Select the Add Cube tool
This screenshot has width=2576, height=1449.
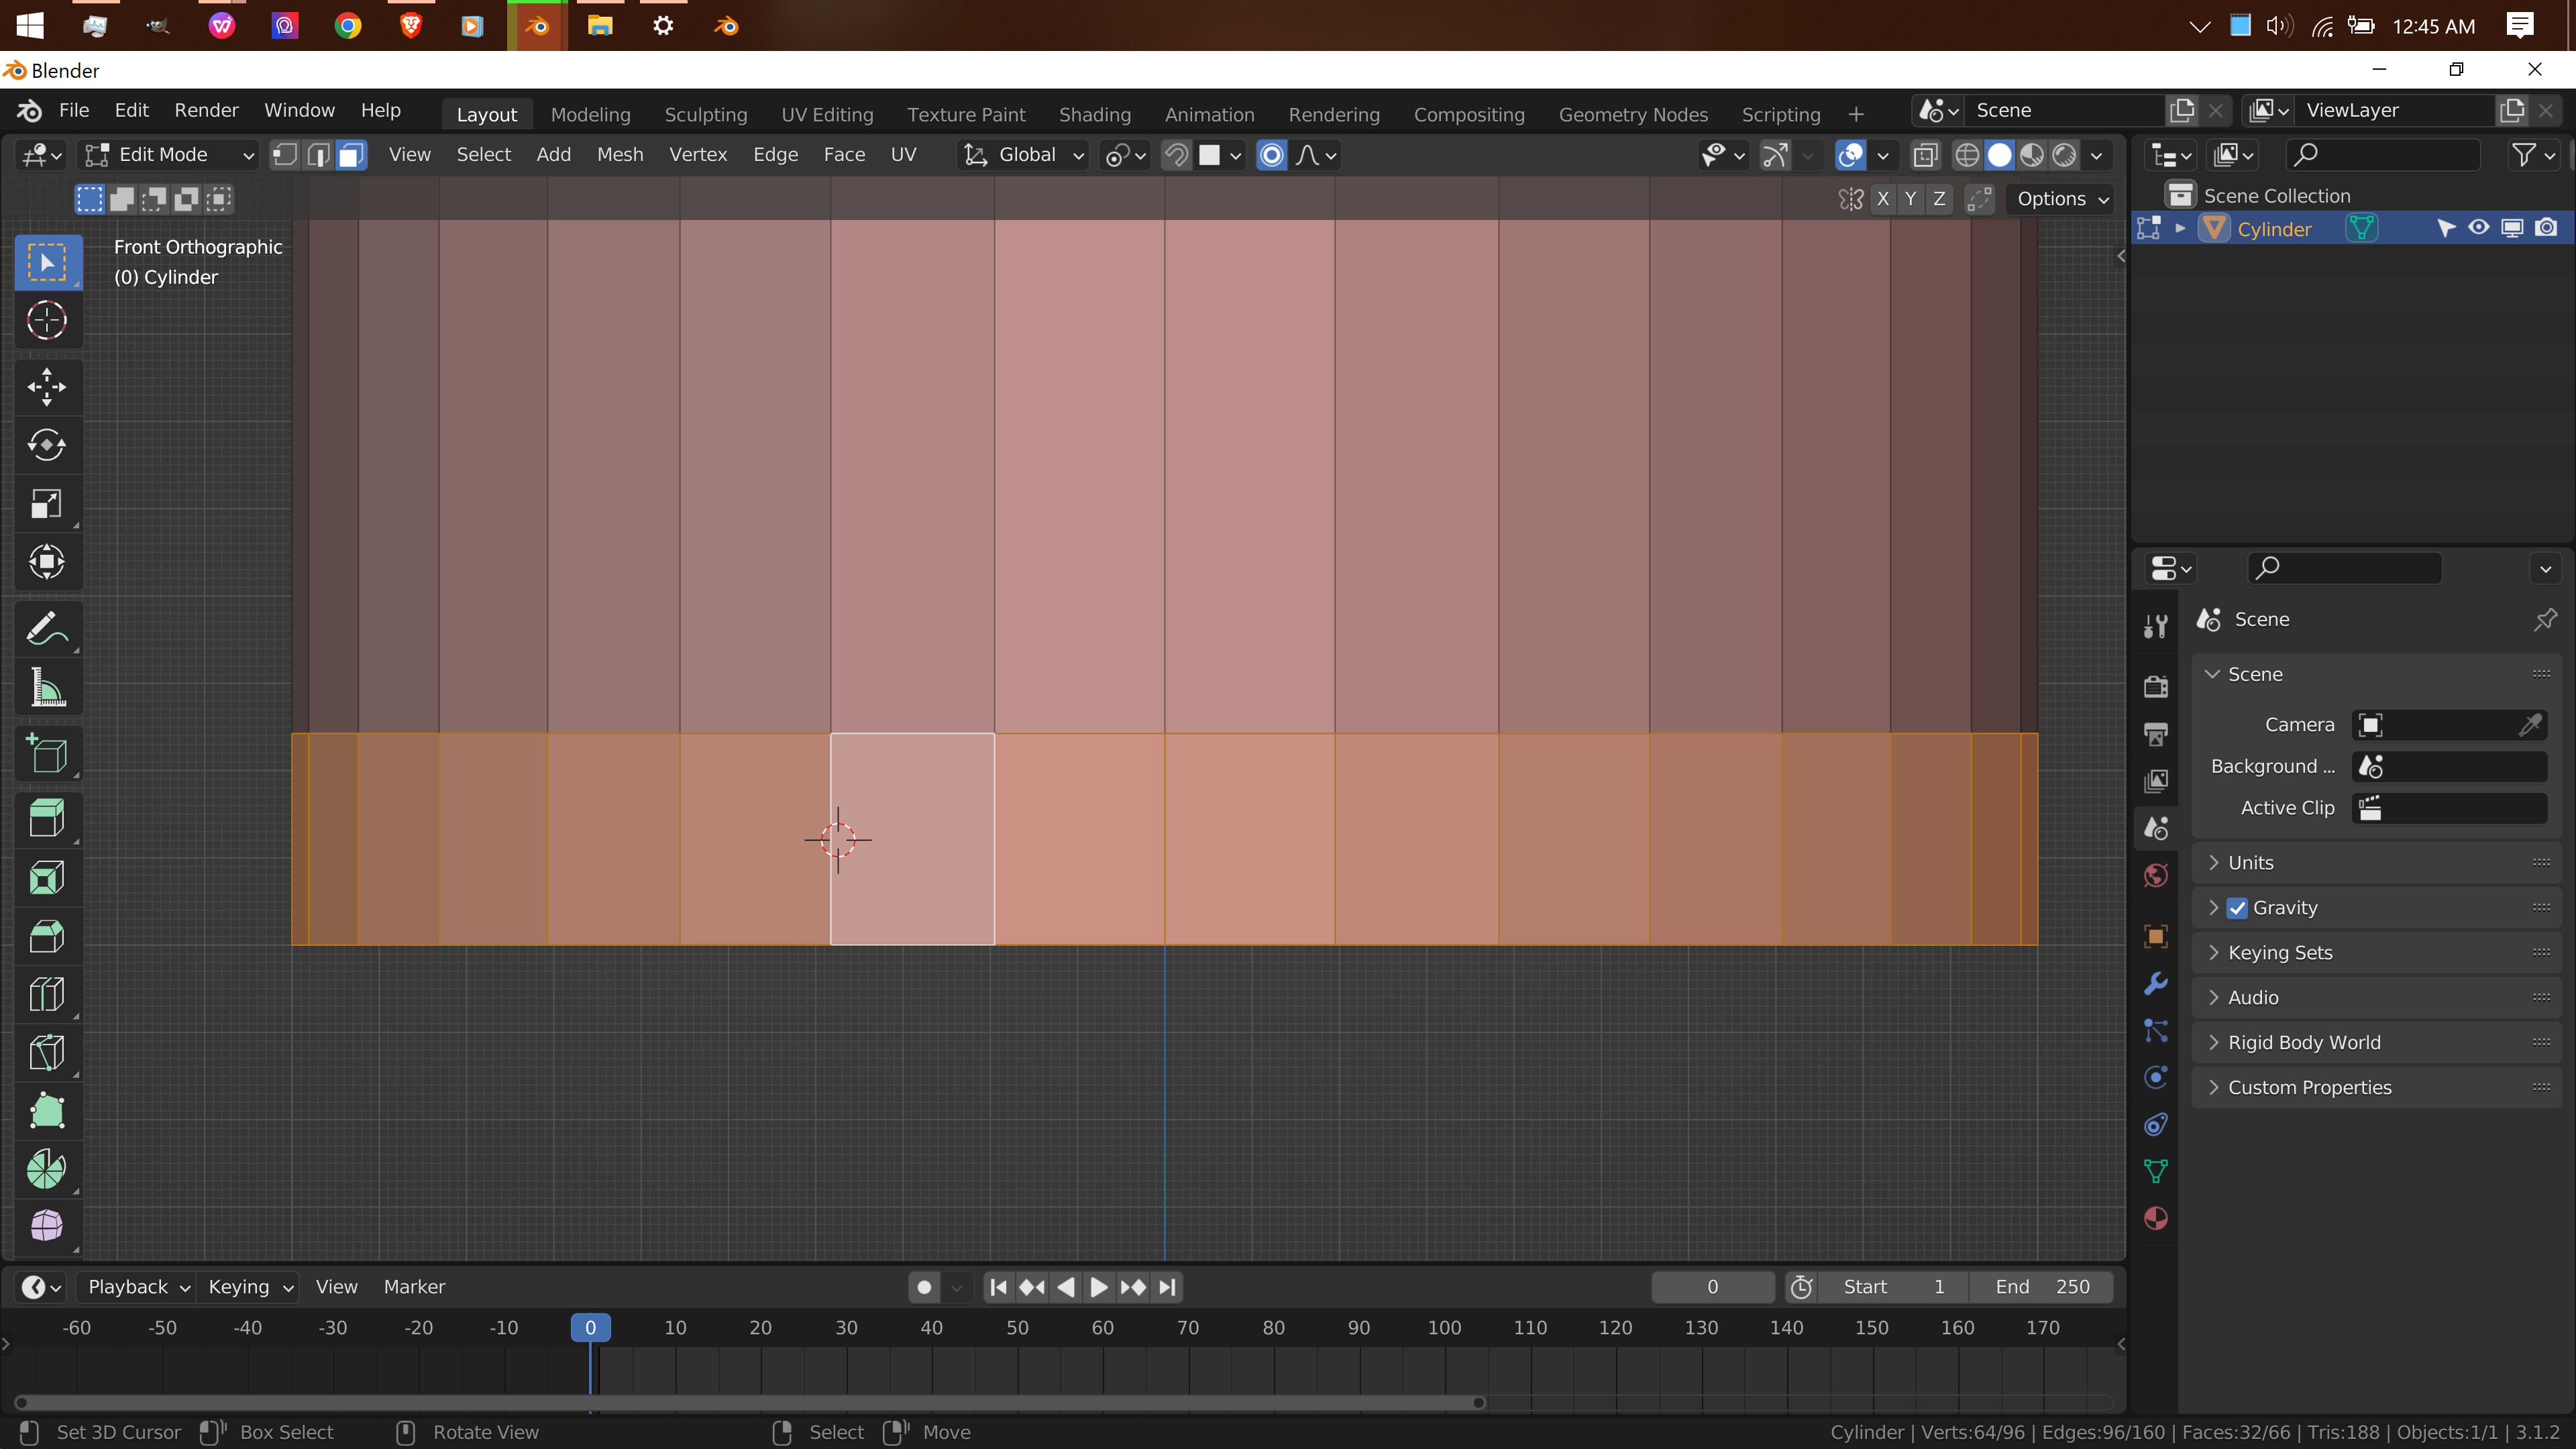(x=48, y=754)
